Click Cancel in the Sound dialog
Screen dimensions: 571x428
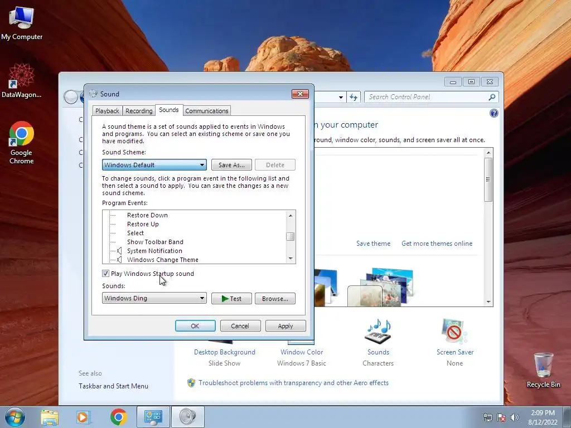240,325
